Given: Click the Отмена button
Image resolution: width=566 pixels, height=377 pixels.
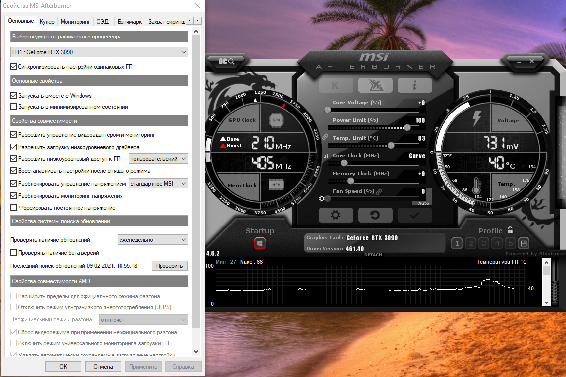Looking at the screenshot, I should point(103,366).
